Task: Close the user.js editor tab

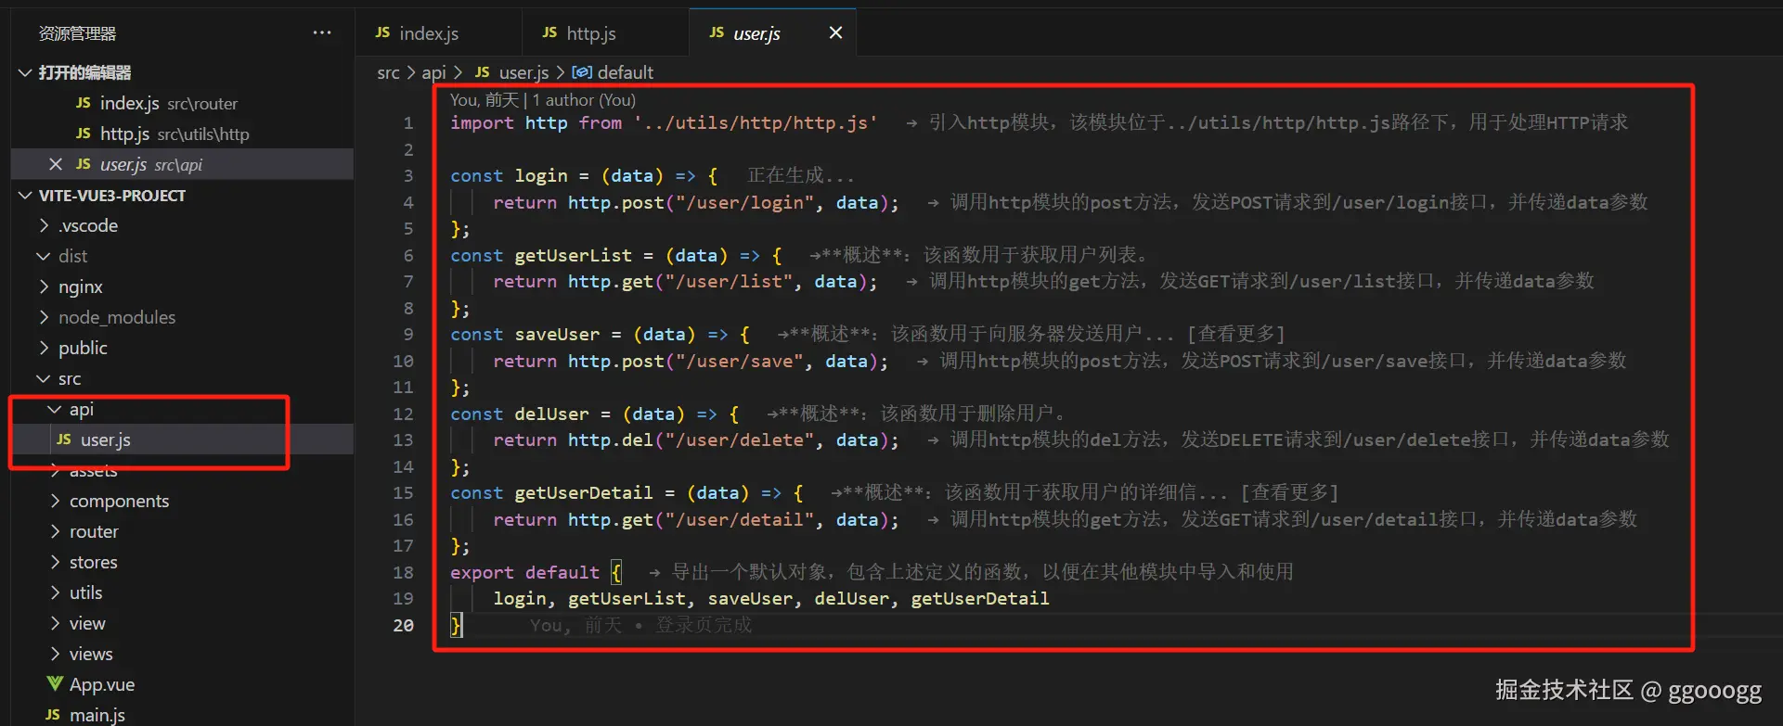Action: 835,32
